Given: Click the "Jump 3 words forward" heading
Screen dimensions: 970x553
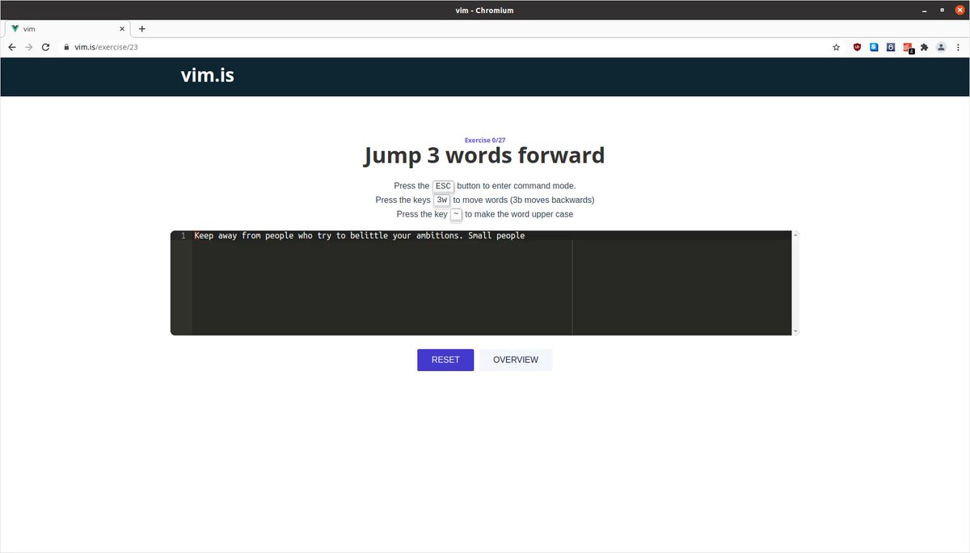Looking at the screenshot, I should click(x=484, y=155).
